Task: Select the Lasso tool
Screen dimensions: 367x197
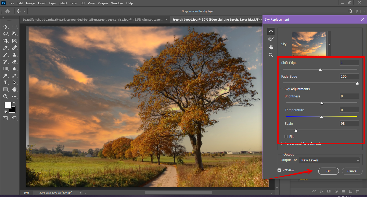Action: click(5, 34)
